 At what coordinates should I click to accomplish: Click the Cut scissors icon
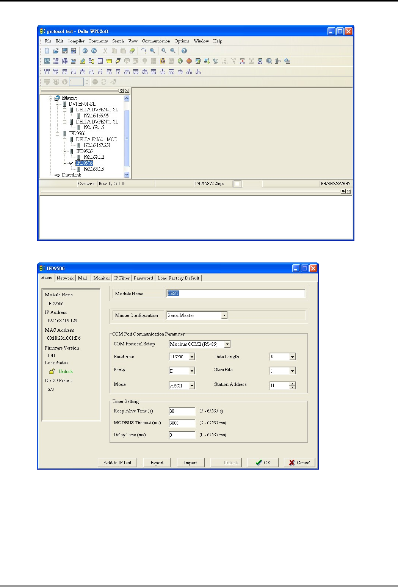pyautogui.click(x=105, y=51)
